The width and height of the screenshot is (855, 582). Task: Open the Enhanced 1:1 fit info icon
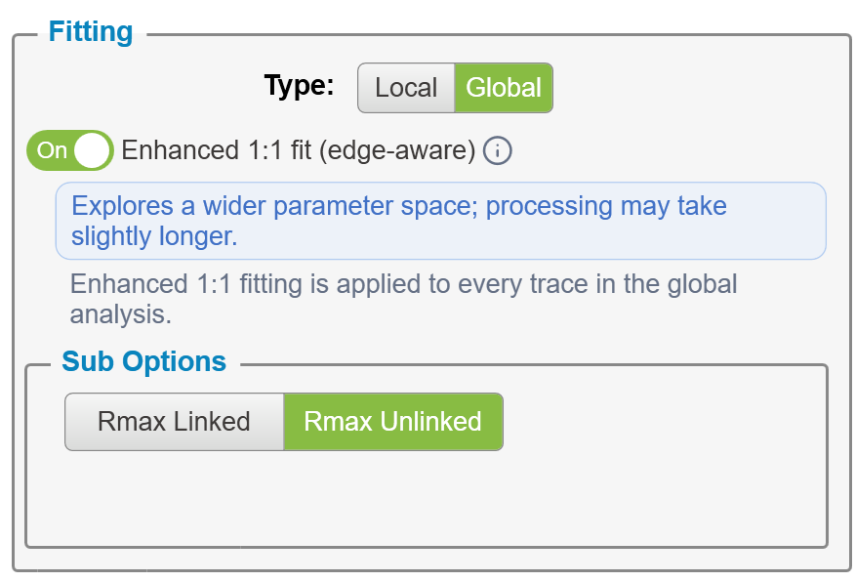pyautogui.click(x=498, y=150)
